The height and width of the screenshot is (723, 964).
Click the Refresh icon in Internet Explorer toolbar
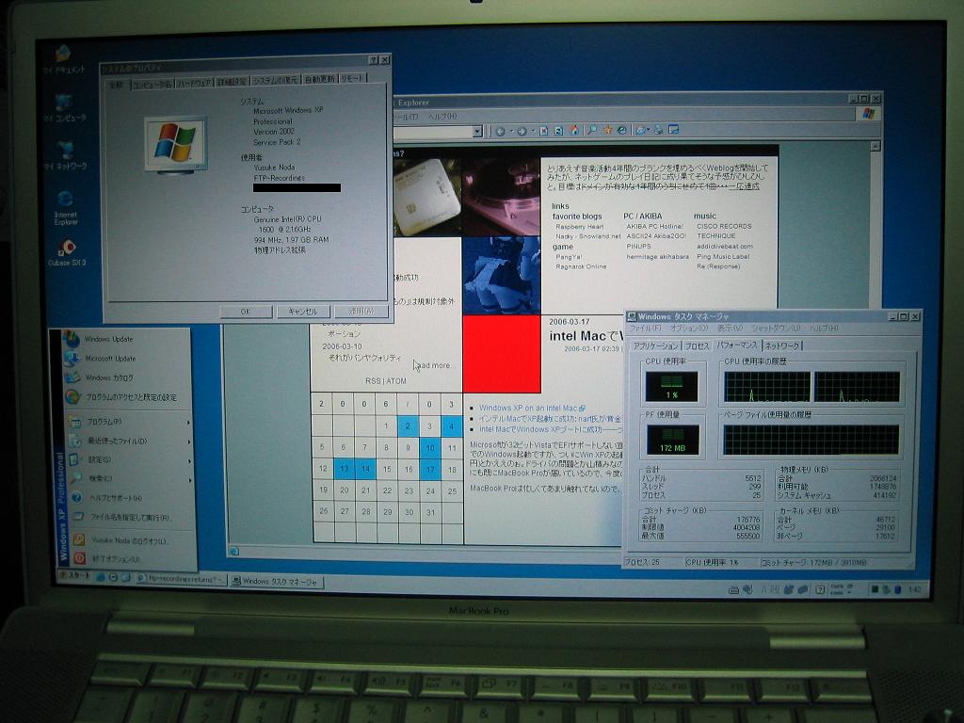pos(559,131)
